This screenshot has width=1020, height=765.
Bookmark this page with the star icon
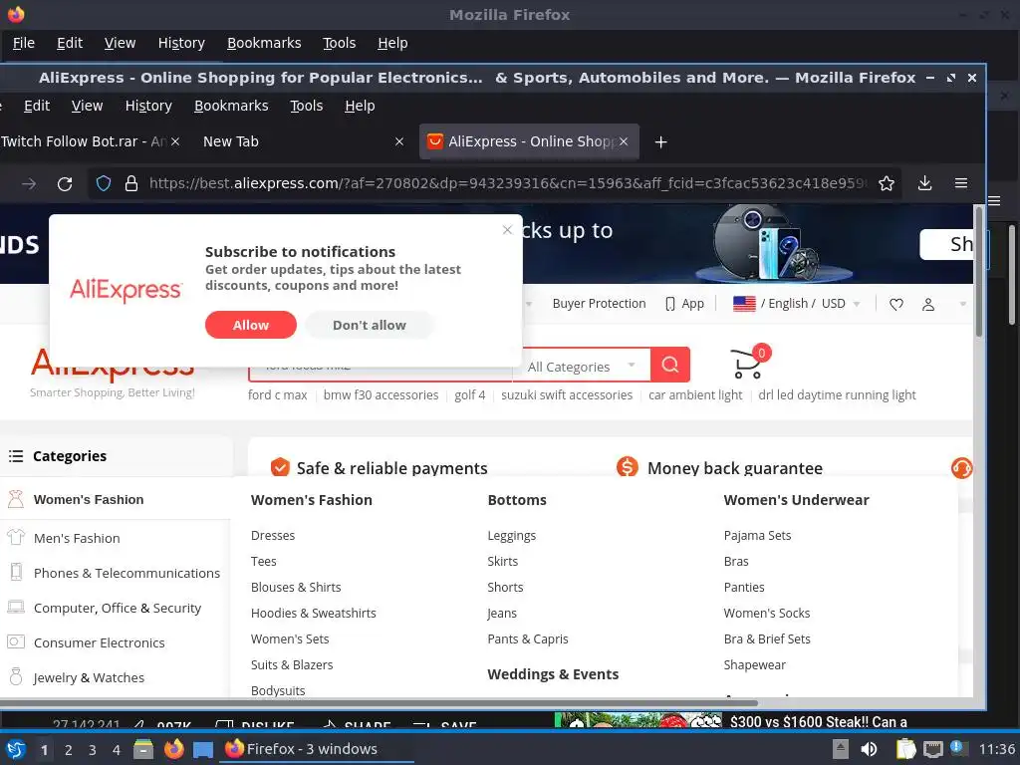tap(886, 183)
